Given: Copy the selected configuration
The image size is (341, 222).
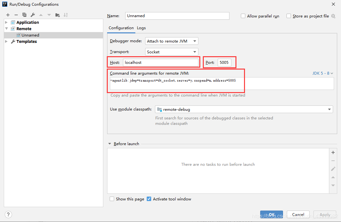Looking at the screenshot, I should (x=24, y=15).
